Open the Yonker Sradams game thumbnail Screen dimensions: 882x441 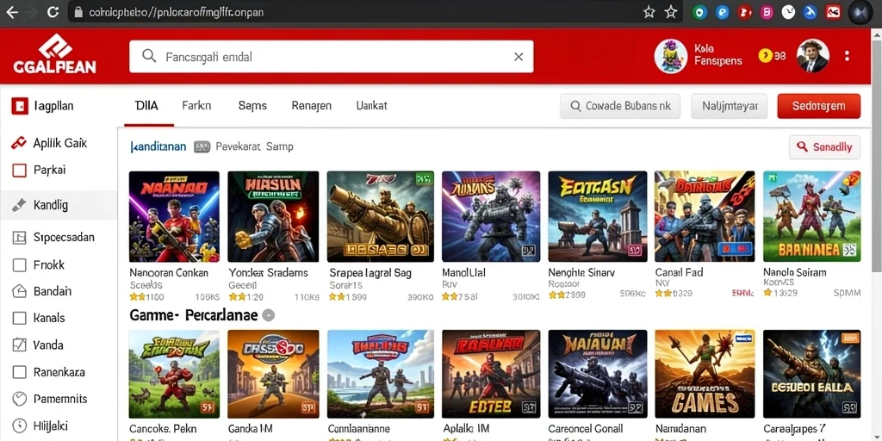(x=273, y=216)
